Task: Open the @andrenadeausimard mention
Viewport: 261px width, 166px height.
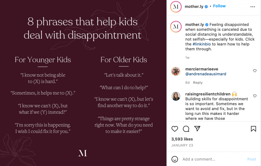Action: tap(206, 74)
